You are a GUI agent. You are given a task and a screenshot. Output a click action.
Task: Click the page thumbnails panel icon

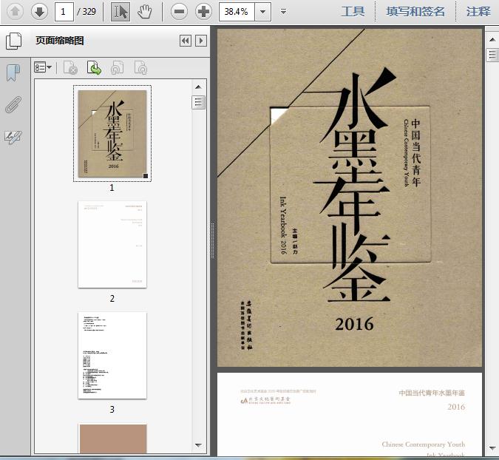point(14,41)
